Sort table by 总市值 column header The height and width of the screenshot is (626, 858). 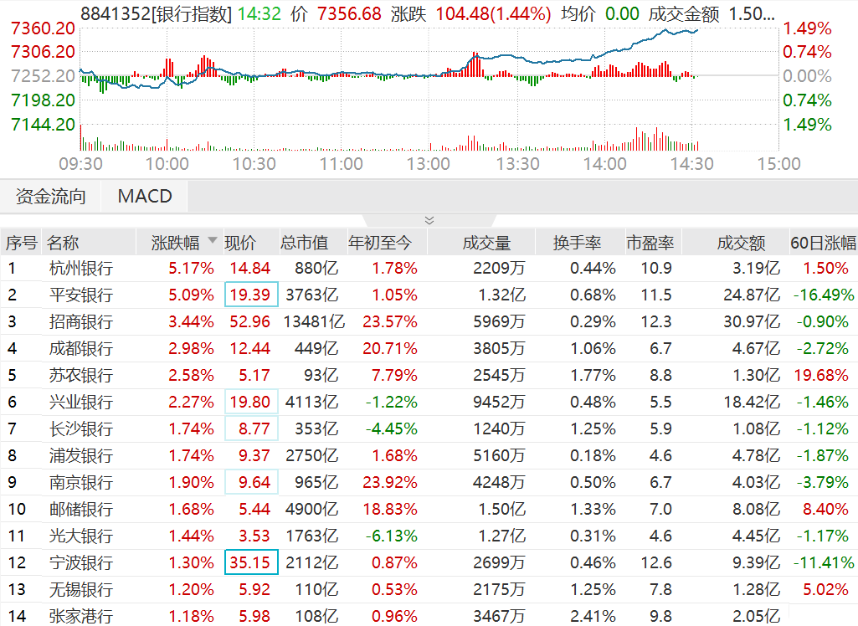tap(304, 243)
